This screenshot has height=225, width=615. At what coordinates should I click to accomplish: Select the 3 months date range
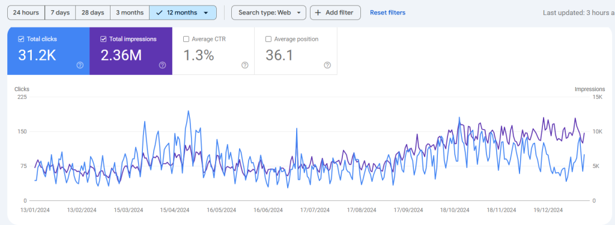coord(130,13)
